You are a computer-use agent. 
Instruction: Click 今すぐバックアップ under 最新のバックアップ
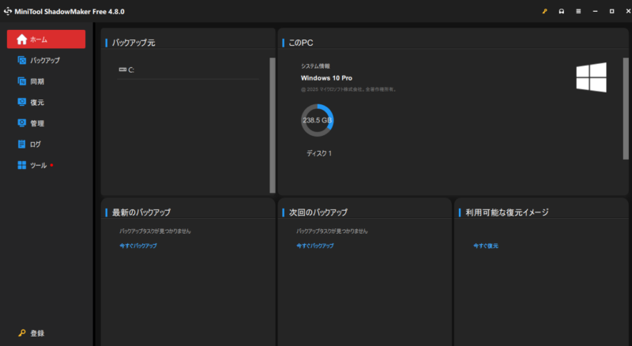[x=137, y=246]
